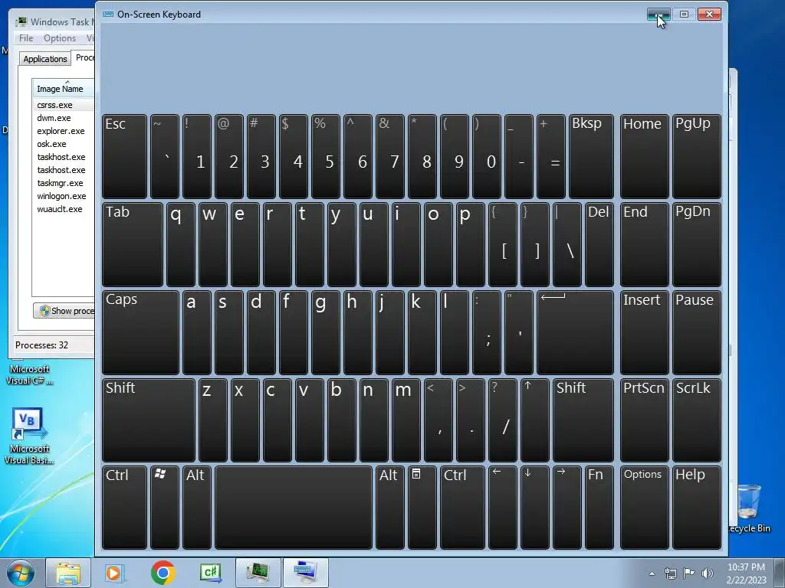This screenshot has height=588, width=785.
Task: Open the keyboard Options key
Action: (644, 508)
